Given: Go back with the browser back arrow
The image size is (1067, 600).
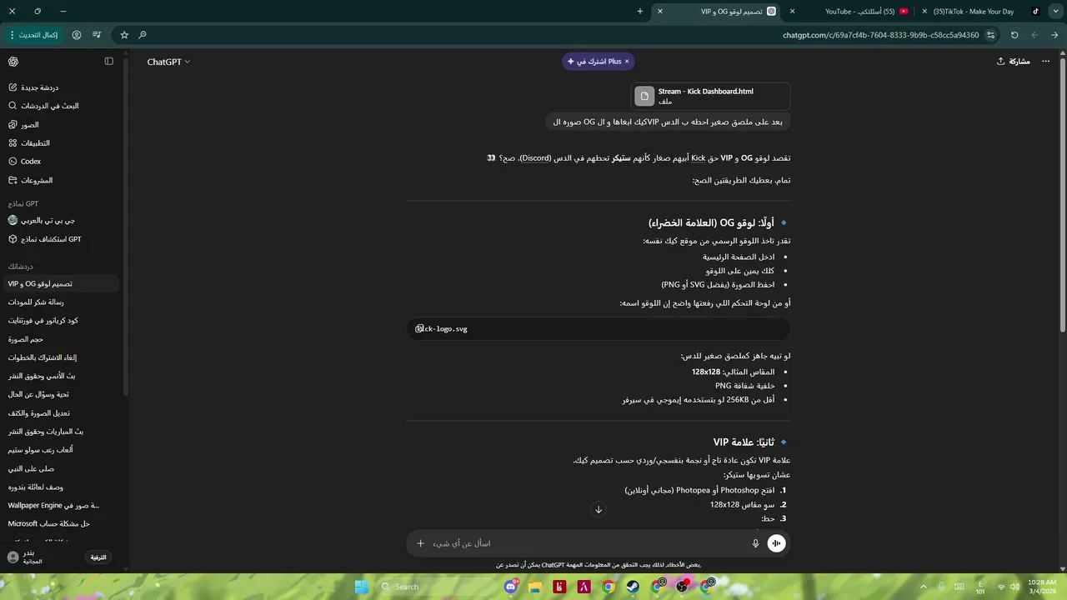Looking at the screenshot, I should 1054,35.
